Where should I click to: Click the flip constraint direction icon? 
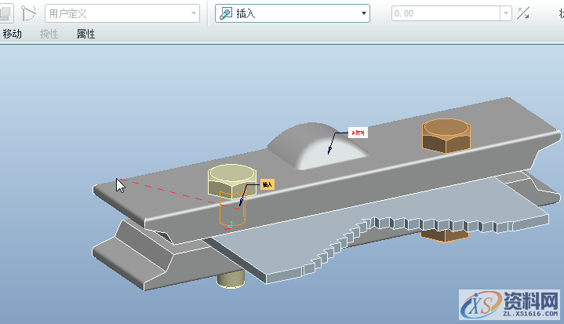click(x=524, y=13)
